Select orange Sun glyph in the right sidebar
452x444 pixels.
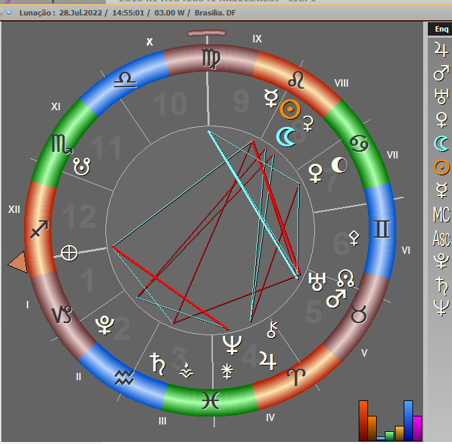point(442,167)
